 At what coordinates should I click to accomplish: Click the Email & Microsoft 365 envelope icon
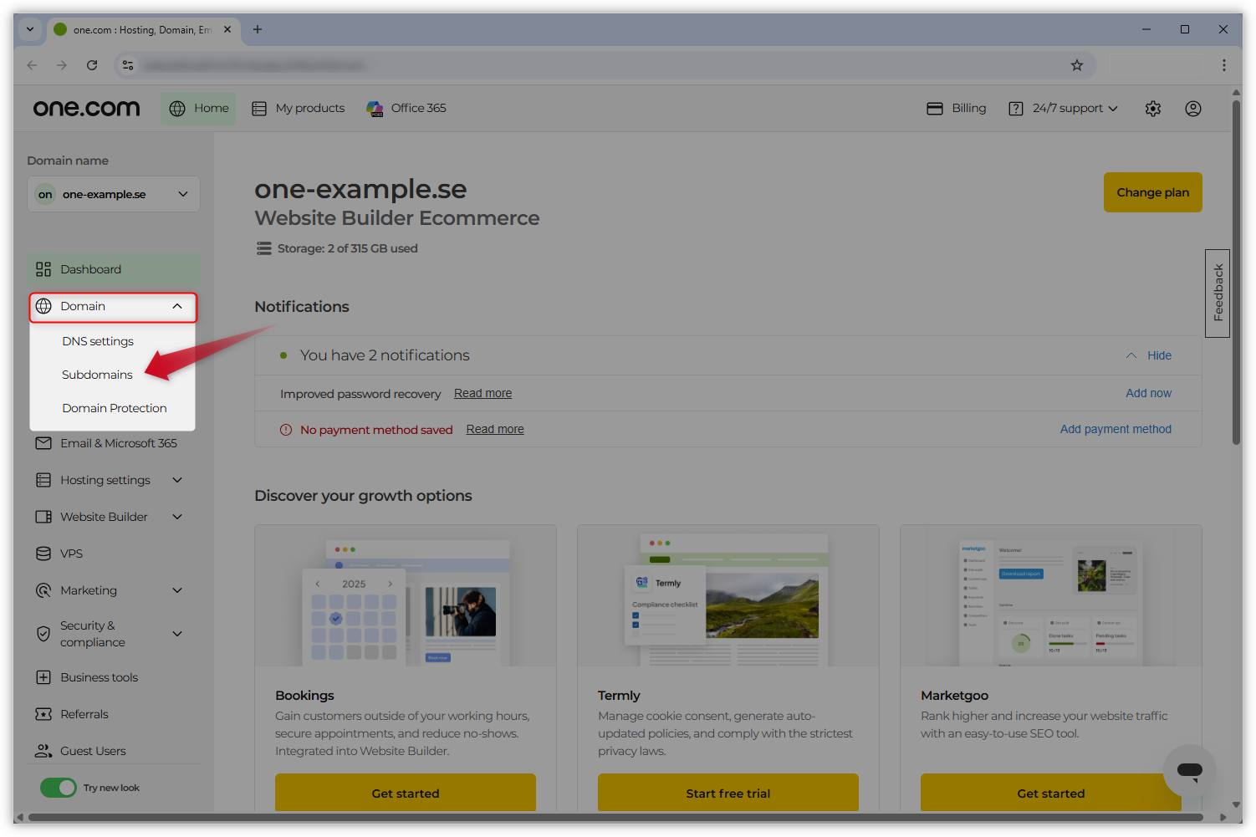pyautogui.click(x=43, y=443)
